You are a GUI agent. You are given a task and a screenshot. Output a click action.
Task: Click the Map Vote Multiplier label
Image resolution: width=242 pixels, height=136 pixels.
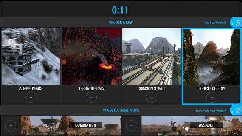pyautogui.click(x=216, y=23)
